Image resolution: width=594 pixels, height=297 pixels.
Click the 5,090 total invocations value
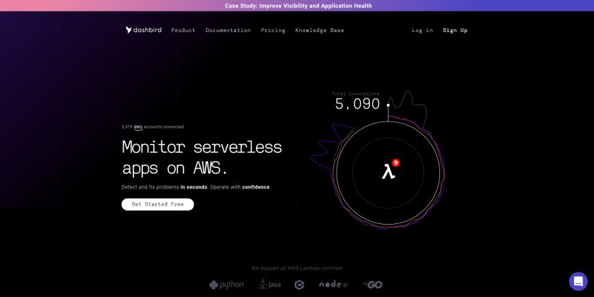357,104
